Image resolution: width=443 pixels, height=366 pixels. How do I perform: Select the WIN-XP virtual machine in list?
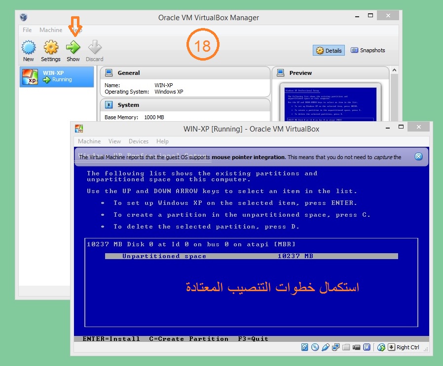coord(57,77)
